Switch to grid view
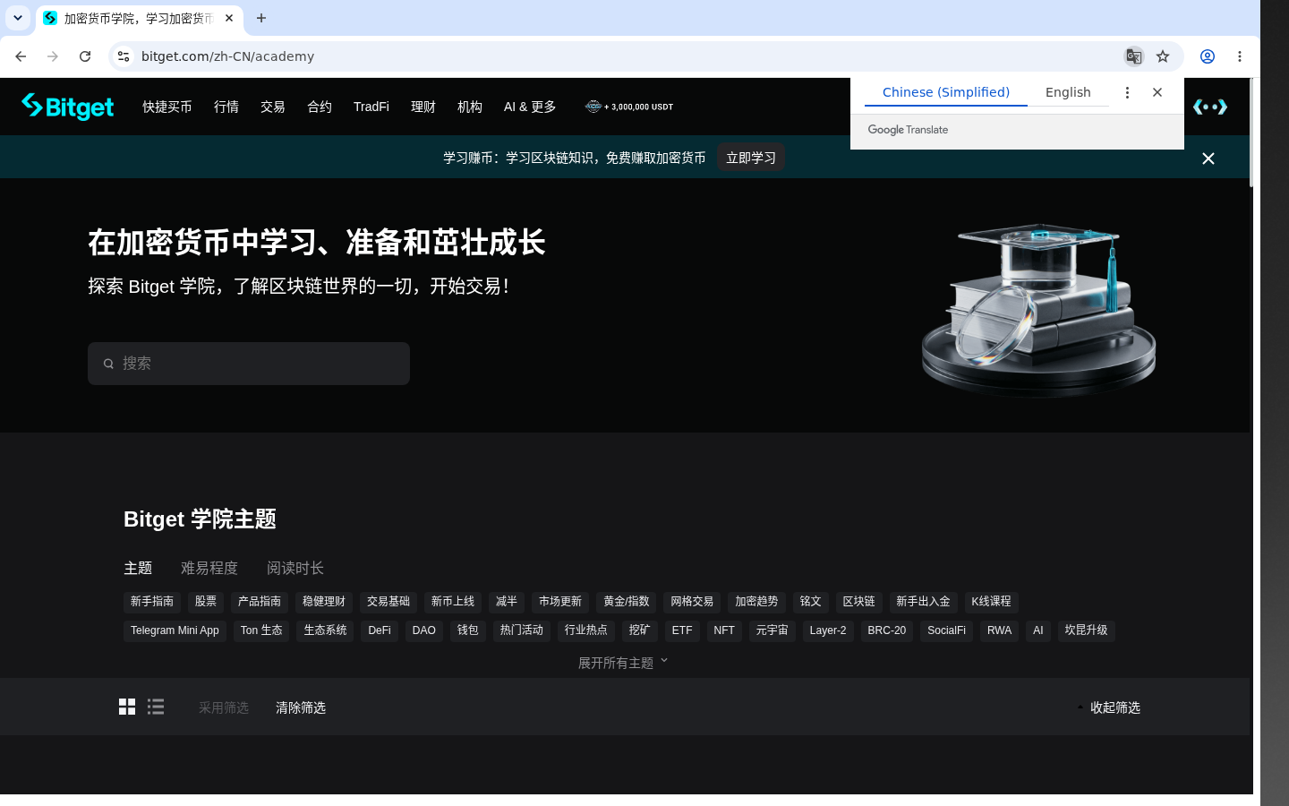1289x806 pixels. click(127, 707)
